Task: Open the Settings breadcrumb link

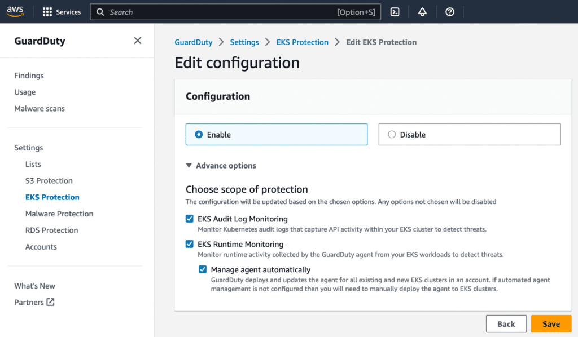Action: 244,42
